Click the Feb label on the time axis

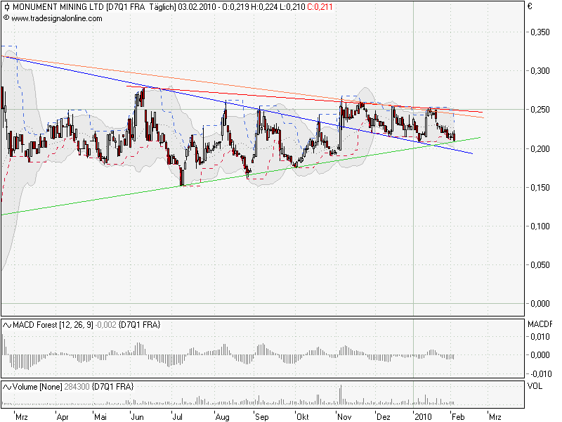[x=458, y=416]
